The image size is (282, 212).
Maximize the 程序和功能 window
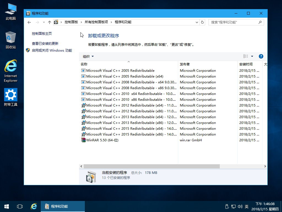tap(248, 13)
